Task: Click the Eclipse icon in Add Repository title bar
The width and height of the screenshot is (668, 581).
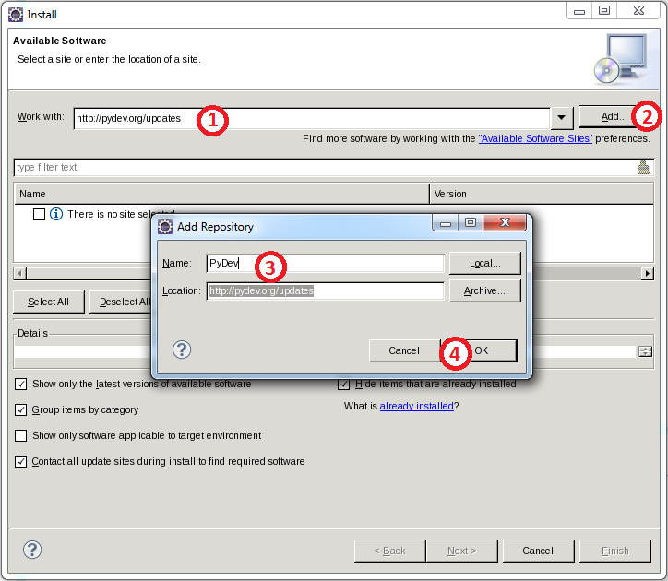Action: 165,226
